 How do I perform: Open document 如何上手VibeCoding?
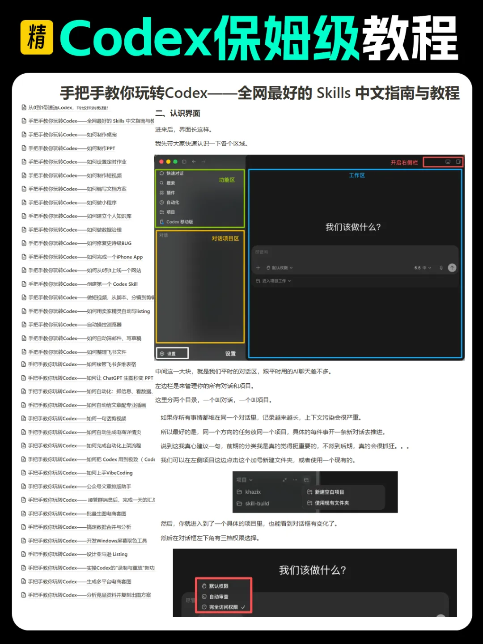click(77, 473)
